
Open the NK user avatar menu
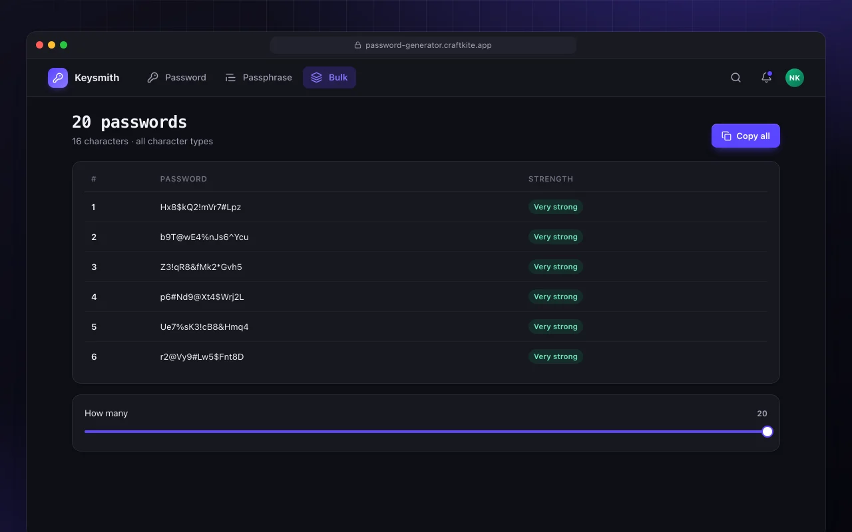pyautogui.click(x=794, y=78)
